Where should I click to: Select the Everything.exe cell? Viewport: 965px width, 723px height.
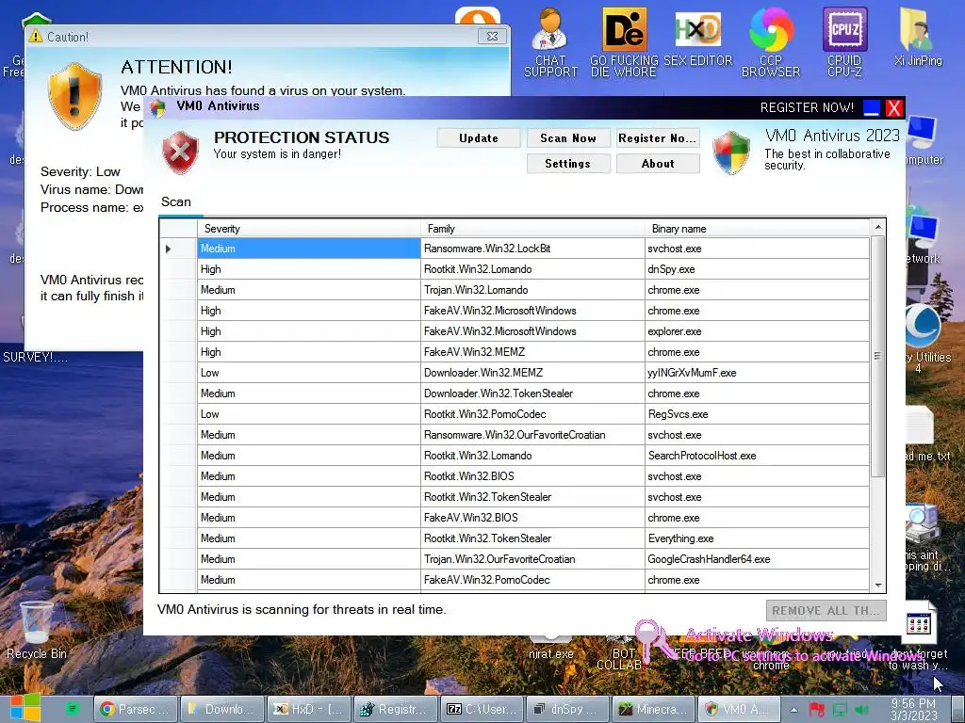(x=757, y=538)
